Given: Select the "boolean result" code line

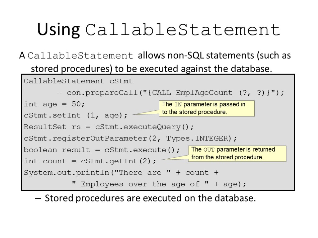Looking at the screenshot, I should pyautogui.click(x=102, y=150).
